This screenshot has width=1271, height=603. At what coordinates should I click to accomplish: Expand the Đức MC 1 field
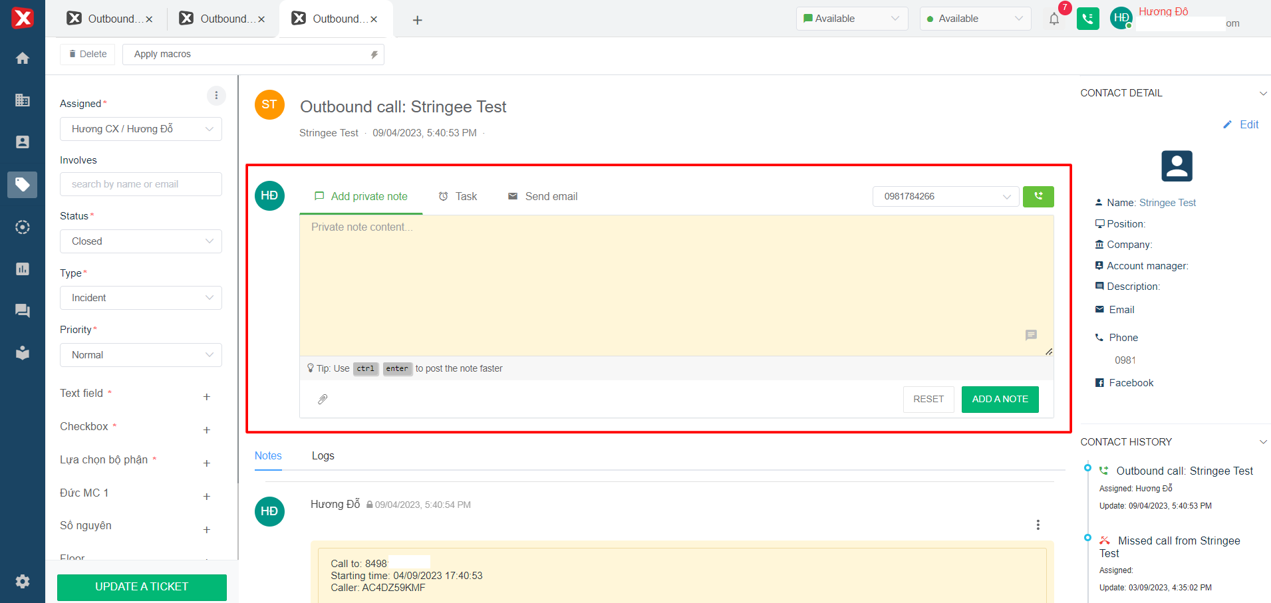click(207, 497)
